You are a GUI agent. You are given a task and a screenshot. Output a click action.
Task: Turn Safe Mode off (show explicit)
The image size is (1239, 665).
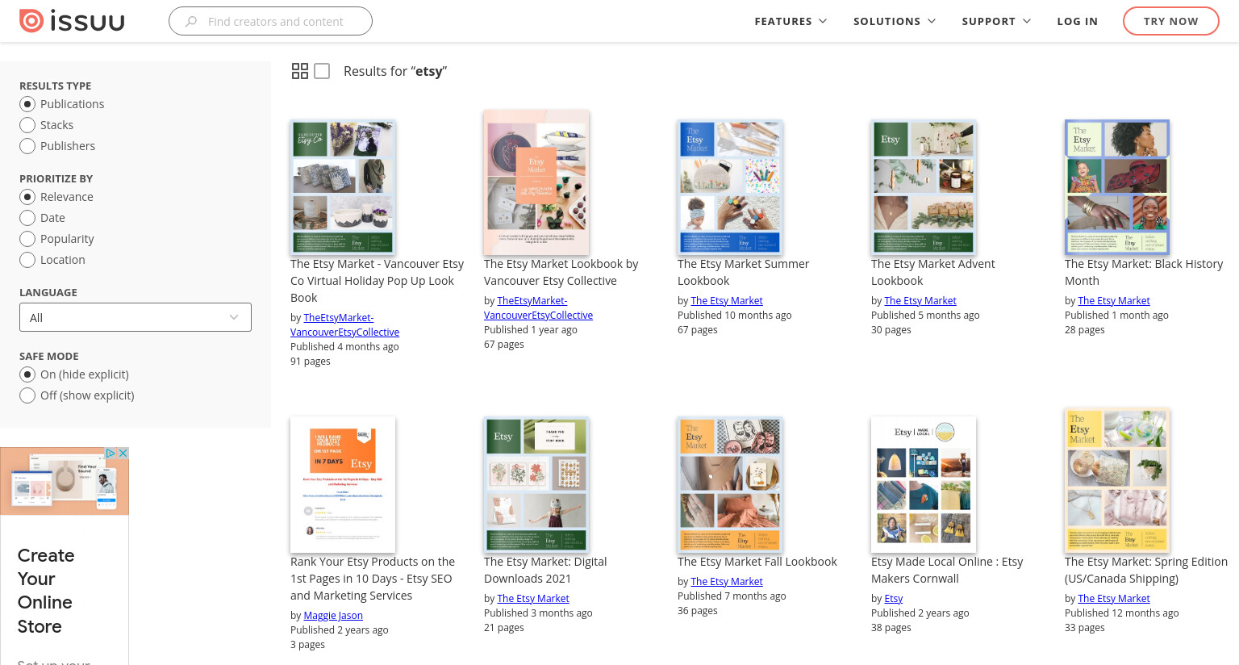[x=27, y=395]
